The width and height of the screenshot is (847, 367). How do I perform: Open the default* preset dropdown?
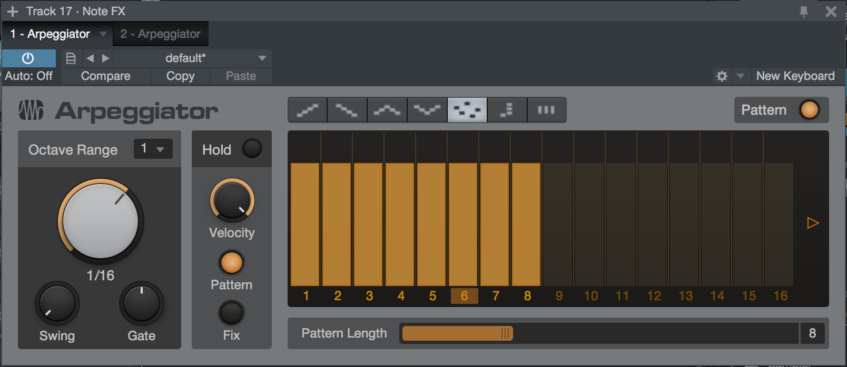pyautogui.click(x=192, y=58)
